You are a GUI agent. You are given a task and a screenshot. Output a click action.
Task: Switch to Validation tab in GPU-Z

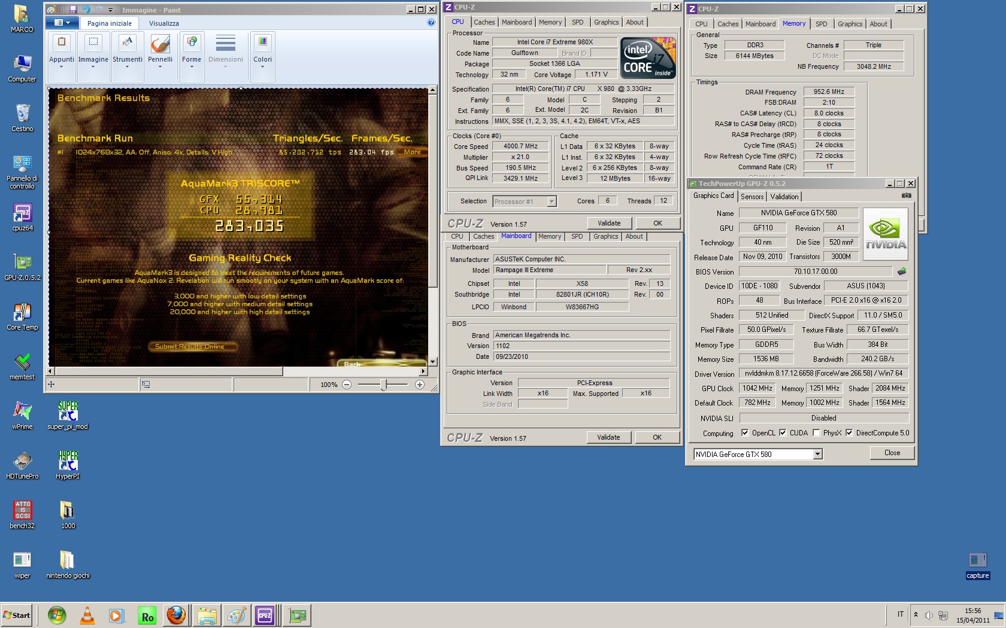tap(784, 197)
